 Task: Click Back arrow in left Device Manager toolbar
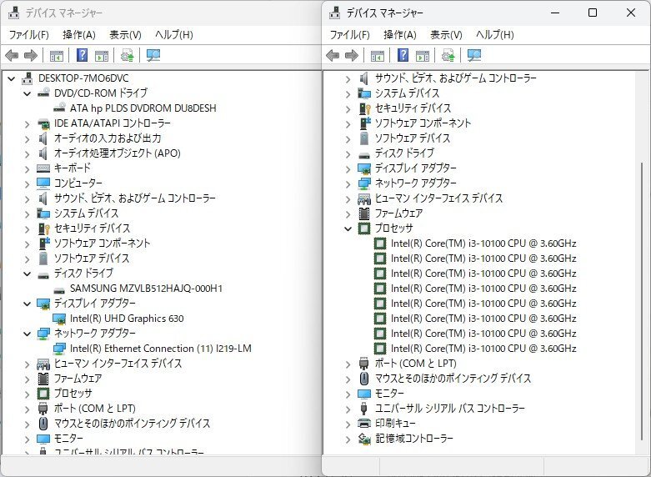12,55
